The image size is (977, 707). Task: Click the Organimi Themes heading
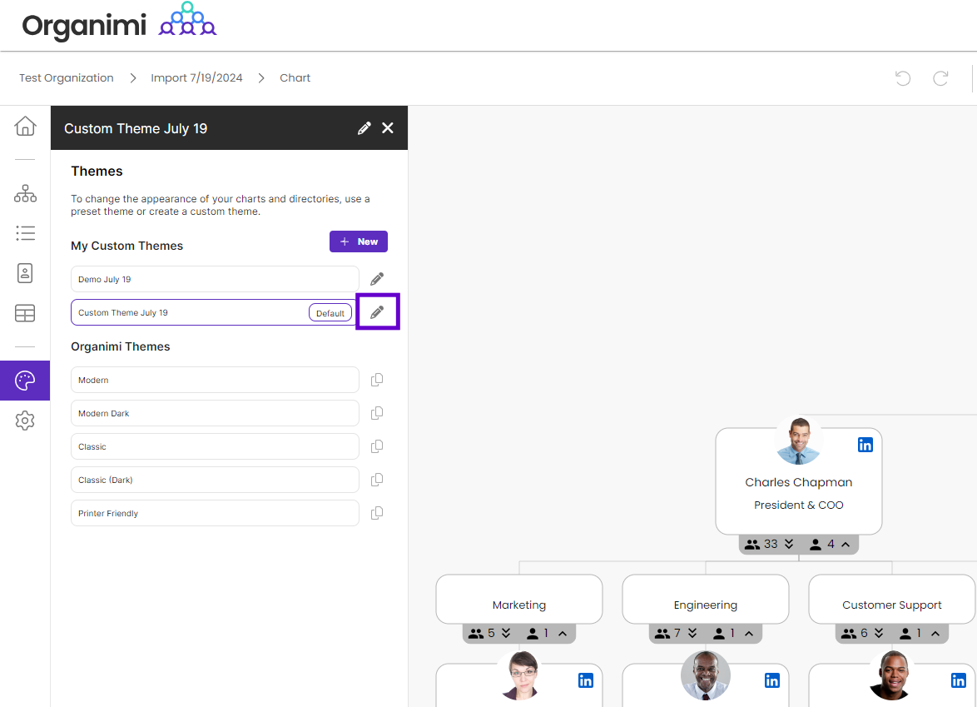(121, 346)
